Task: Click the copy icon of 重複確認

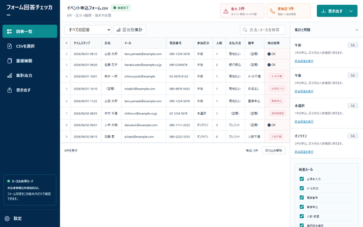Action: 9,61
